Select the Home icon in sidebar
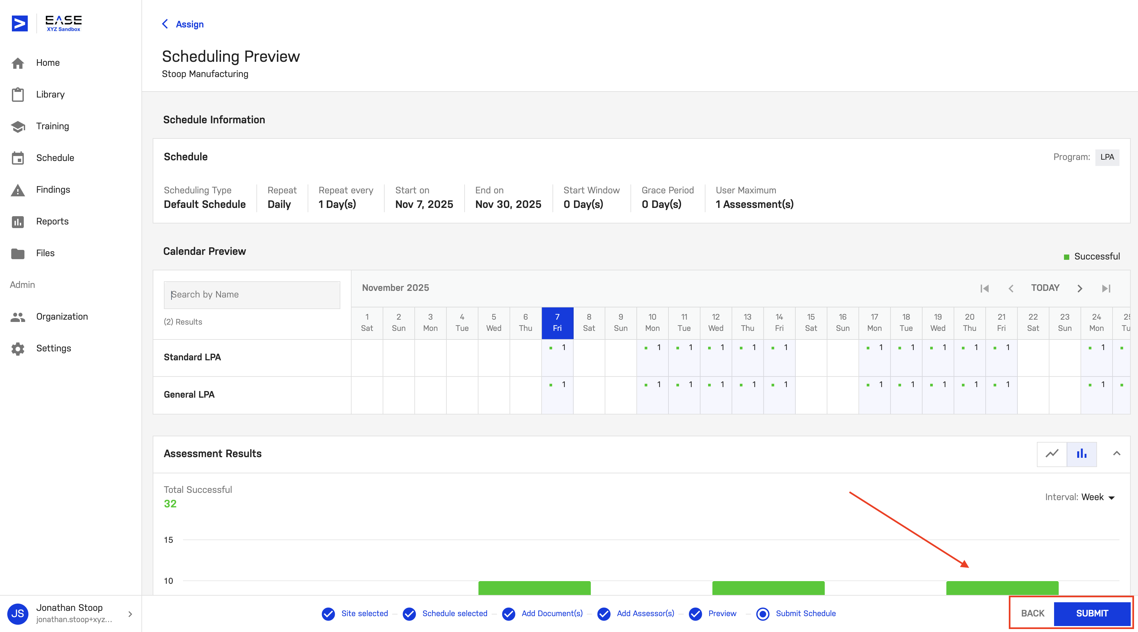The width and height of the screenshot is (1138, 632). pyautogui.click(x=18, y=63)
